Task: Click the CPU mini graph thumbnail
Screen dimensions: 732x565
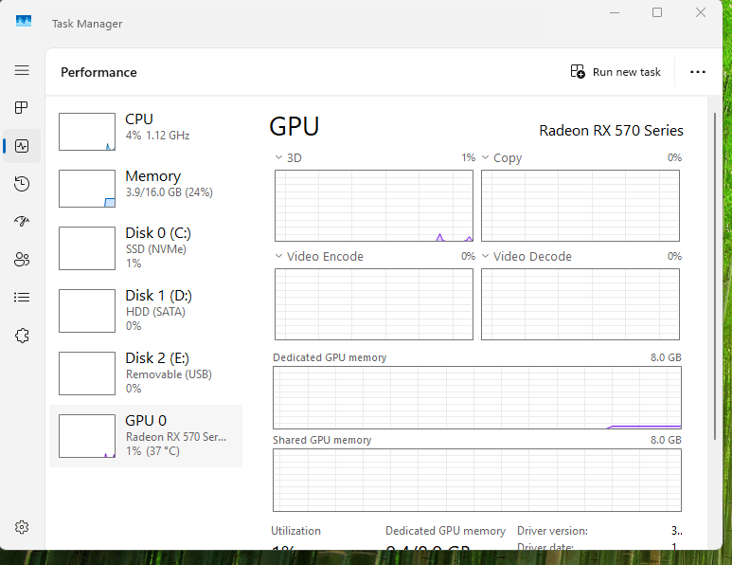Action: tap(87, 132)
